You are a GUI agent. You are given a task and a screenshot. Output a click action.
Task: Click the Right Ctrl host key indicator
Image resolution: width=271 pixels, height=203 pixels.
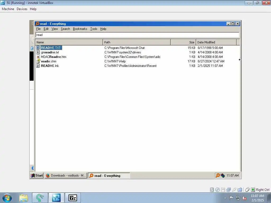click(x=263, y=190)
